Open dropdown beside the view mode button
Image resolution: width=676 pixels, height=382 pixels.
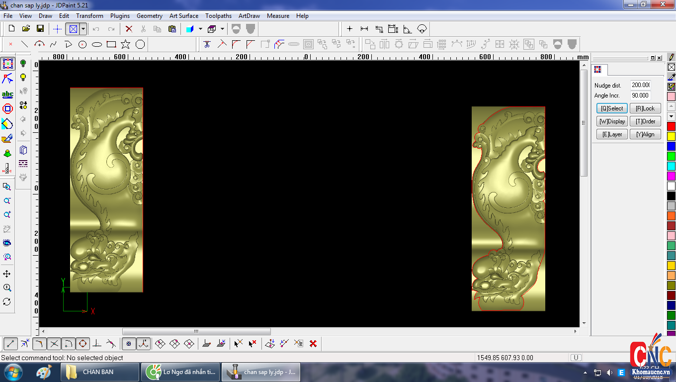[83, 29]
